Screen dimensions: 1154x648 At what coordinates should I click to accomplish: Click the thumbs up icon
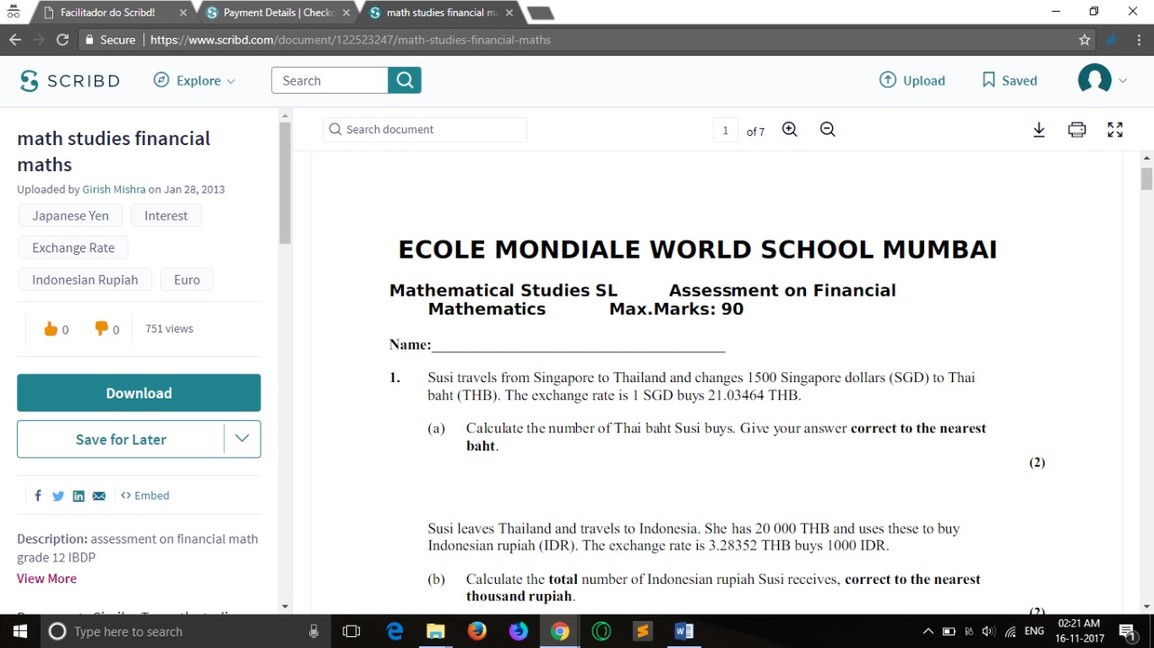[50, 329]
